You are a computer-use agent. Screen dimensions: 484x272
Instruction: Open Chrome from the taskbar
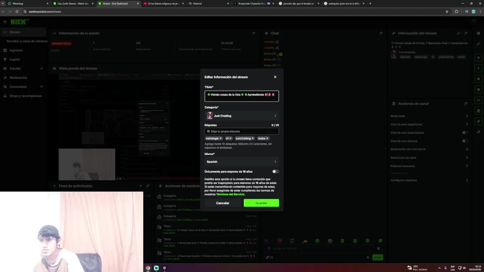click(x=148, y=268)
